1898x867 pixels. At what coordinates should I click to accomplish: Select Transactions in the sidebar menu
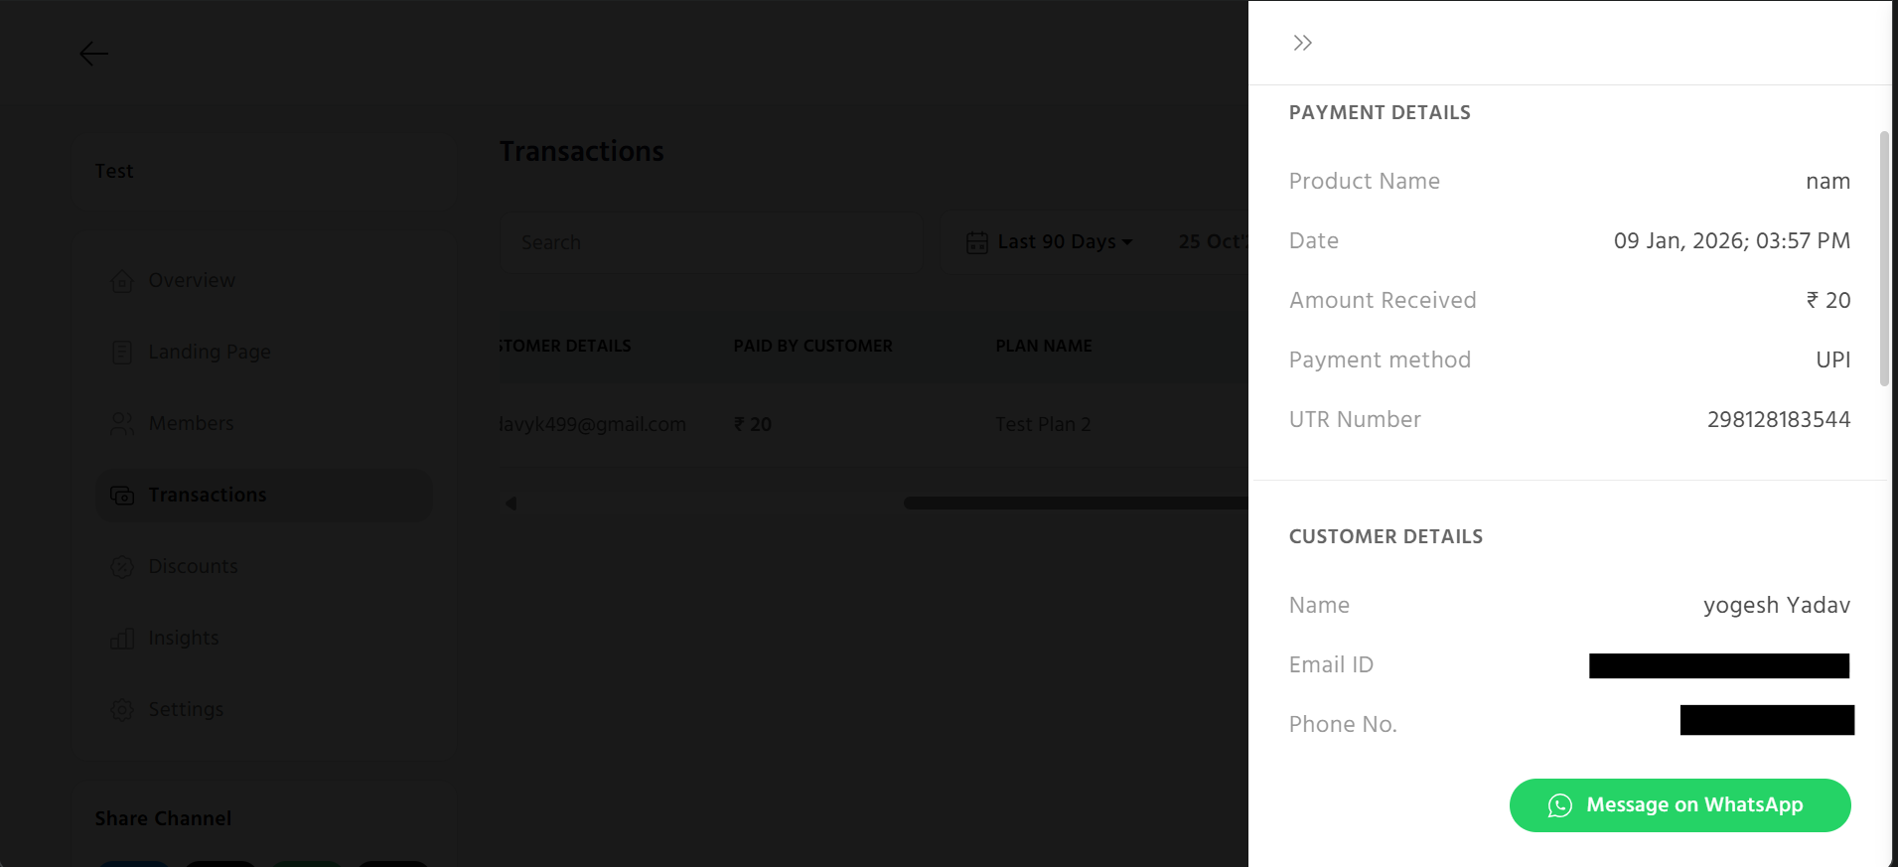[207, 495]
